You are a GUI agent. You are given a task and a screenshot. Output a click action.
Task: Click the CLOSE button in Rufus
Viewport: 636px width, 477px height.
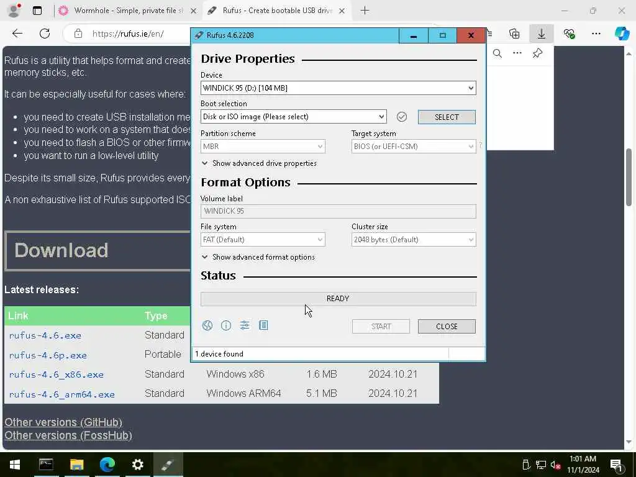point(447,327)
